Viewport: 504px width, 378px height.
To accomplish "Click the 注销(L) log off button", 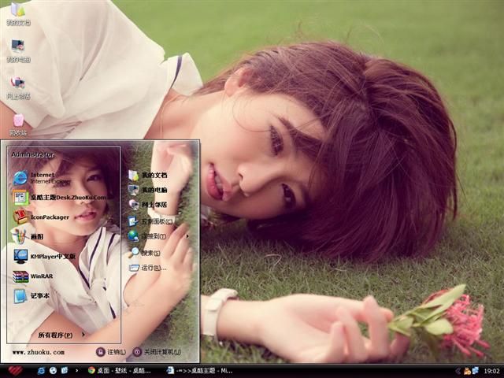I will 112,352.
